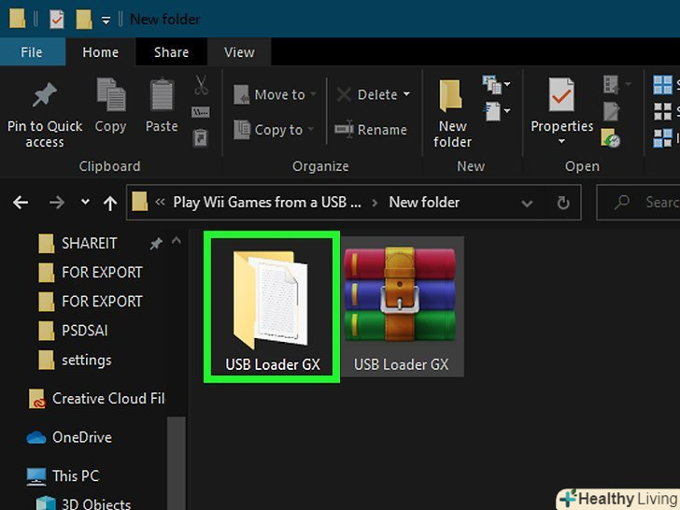Click the Pin to Quick access icon
This screenshot has height=510, width=680.
(x=45, y=95)
